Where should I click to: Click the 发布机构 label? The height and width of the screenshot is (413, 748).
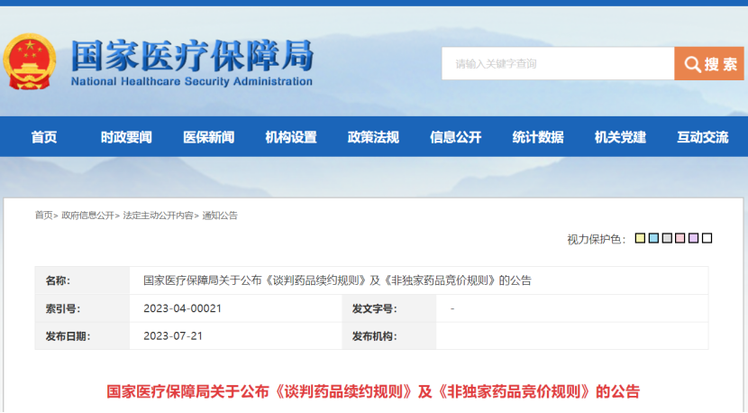point(375,336)
